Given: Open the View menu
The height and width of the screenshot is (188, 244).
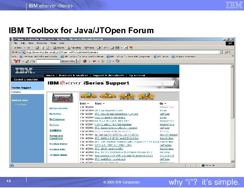Looking at the screenshot, I should [31, 43].
